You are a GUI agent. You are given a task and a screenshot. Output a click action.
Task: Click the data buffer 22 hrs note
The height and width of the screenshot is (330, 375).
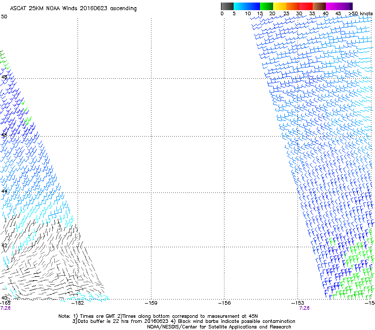[x=183, y=321]
